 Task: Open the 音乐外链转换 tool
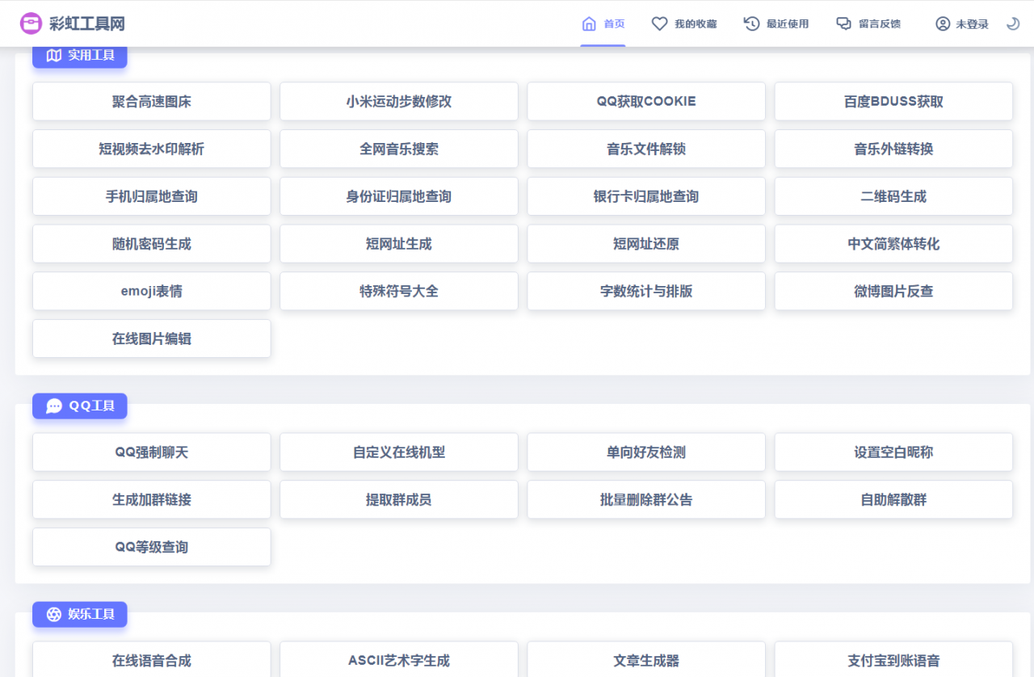pyautogui.click(x=893, y=149)
